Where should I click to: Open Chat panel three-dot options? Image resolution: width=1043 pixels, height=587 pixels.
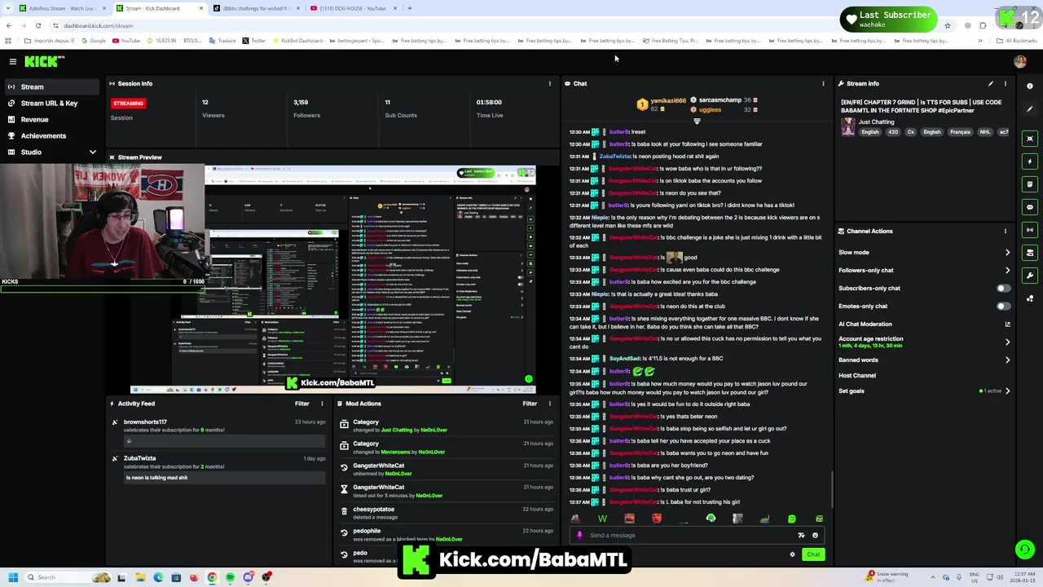pos(823,83)
